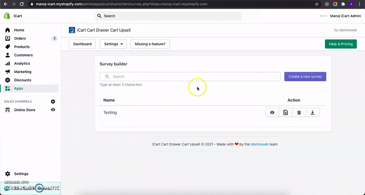365x195 pixels.
Task: Click the Action column header
Action: (294, 100)
